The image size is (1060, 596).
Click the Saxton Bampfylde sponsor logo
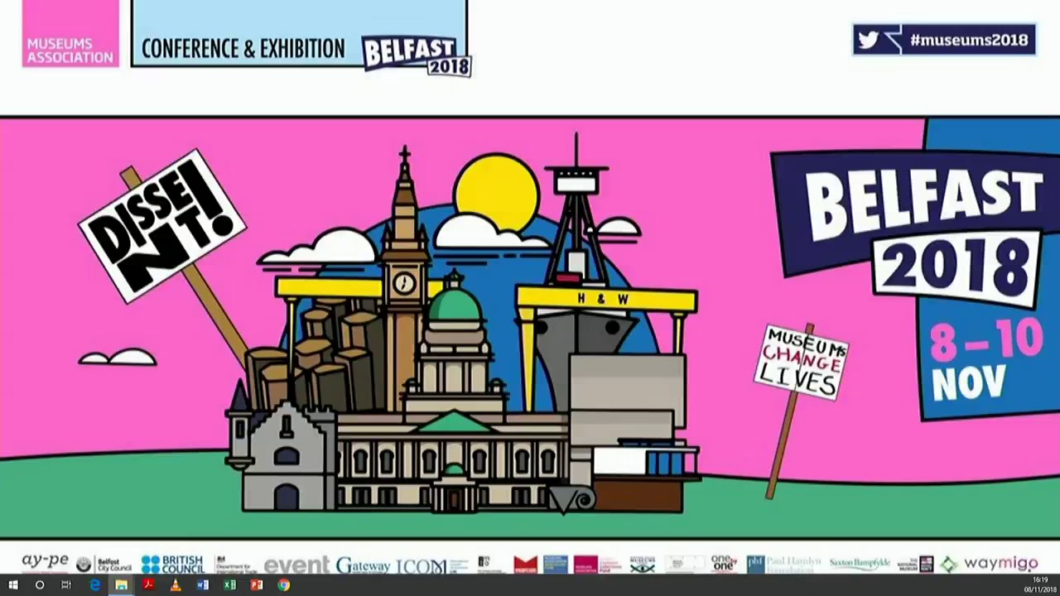(860, 565)
